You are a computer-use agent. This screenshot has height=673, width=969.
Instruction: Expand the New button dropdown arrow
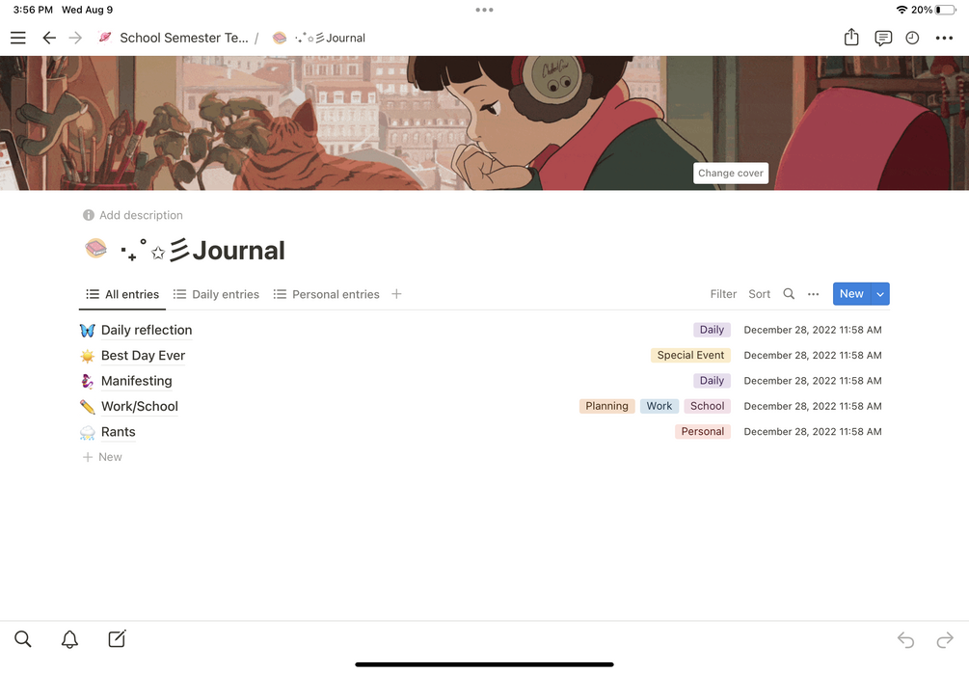pos(880,294)
